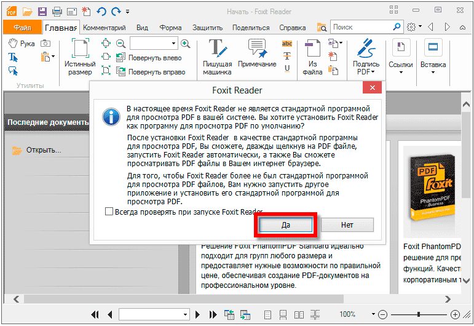
Task: Click the Undo arrow icon
Action: (x=101, y=12)
